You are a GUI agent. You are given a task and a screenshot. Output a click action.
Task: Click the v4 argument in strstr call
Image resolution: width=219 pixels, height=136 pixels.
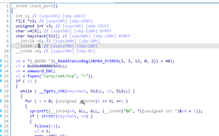tap(83, 116)
